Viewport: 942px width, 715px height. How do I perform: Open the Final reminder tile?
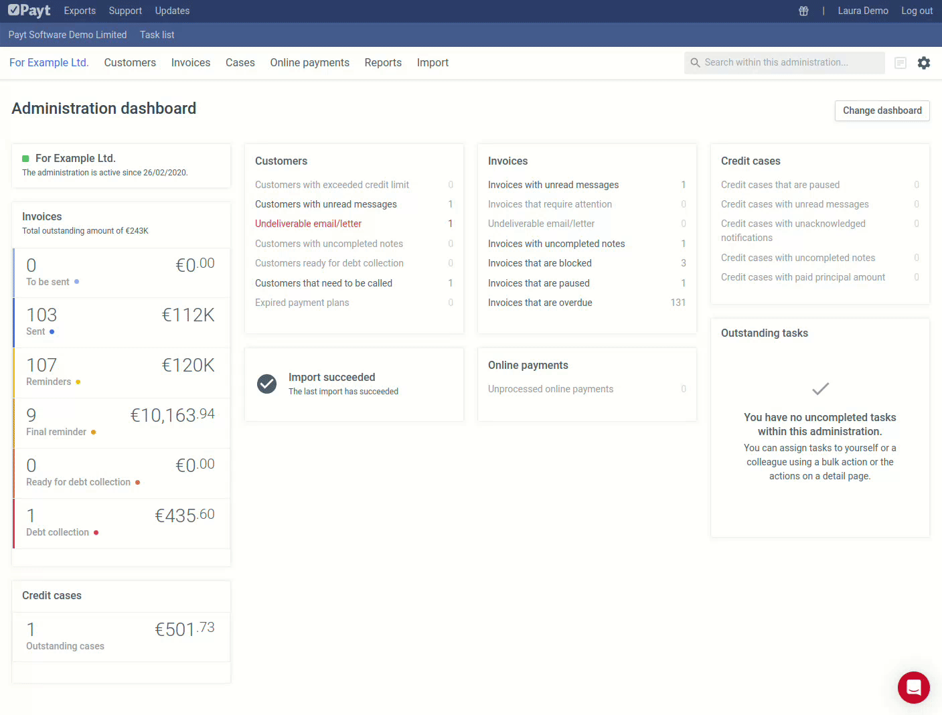[x=121, y=423]
